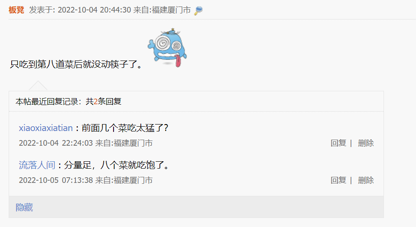Click 删除 on 流落人间's comment

(x=366, y=180)
